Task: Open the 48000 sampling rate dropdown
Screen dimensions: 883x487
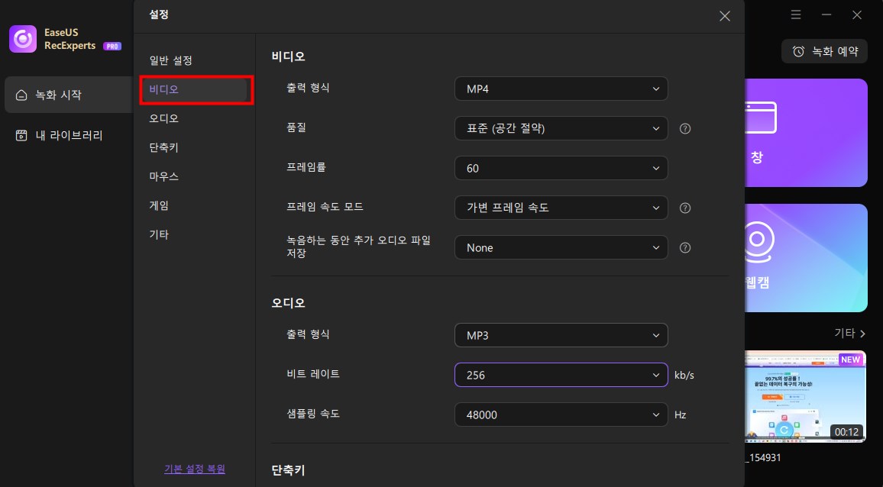Action: click(x=561, y=414)
